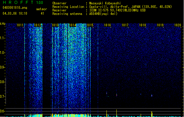Image resolution: width=184 pixels, height=117 pixels.
Task: Click the 1819 time marker
Action: pyautogui.click(x=160, y=25)
